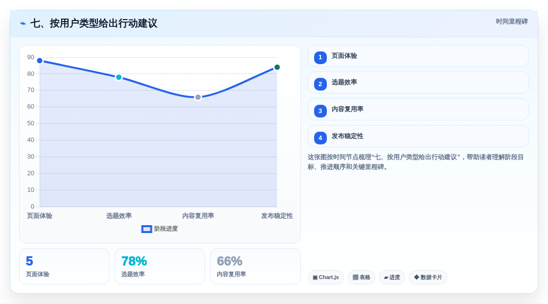Click number badge 2 for 选题效率
The image size is (548, 304).
tap(320, 84)
